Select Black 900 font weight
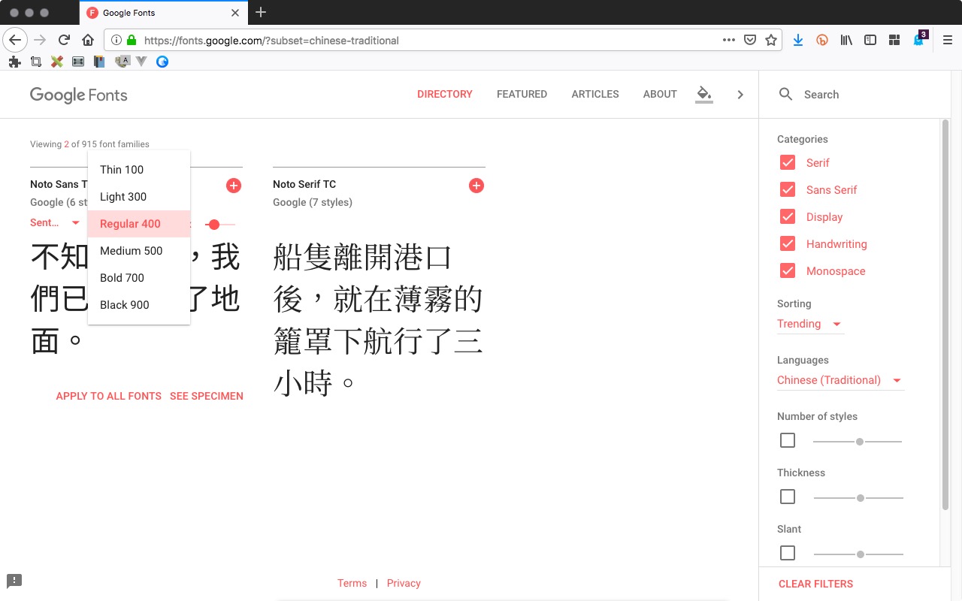This screenshot has height=601, width=962. [139, 305]
